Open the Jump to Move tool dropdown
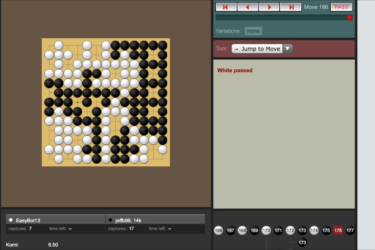 point(262,49)
